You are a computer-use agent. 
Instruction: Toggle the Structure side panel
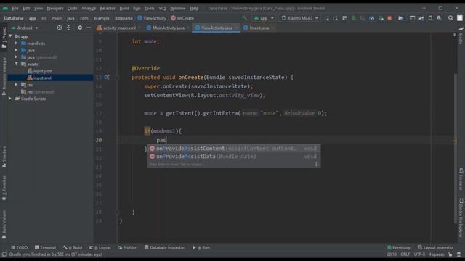[x=4, y=157]
